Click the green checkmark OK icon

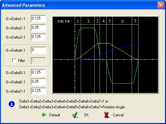pos(75,115)
